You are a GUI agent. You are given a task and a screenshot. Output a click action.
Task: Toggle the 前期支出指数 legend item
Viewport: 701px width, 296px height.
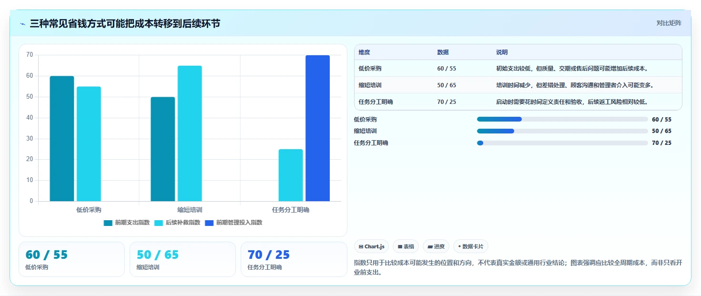(127, 223)
